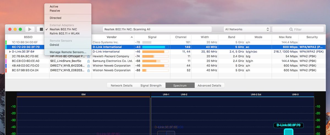The height and width of the screenshot is (135, 330).
Task: Click the UNII-3 band label
Action: click(295, 94)
